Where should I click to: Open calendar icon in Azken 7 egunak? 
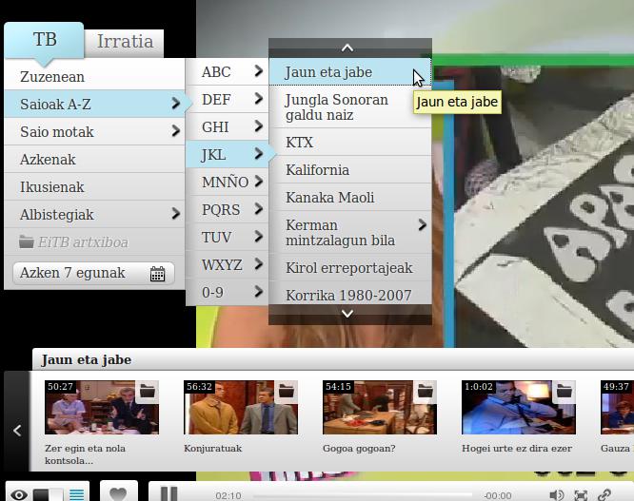pyautogui.click(x=157, y=274)
